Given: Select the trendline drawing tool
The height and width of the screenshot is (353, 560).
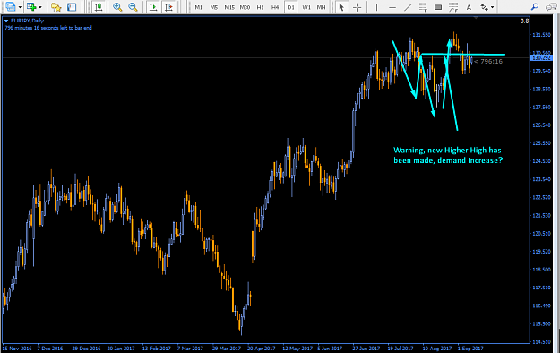Looking at the screenshot, I should 408,7.
